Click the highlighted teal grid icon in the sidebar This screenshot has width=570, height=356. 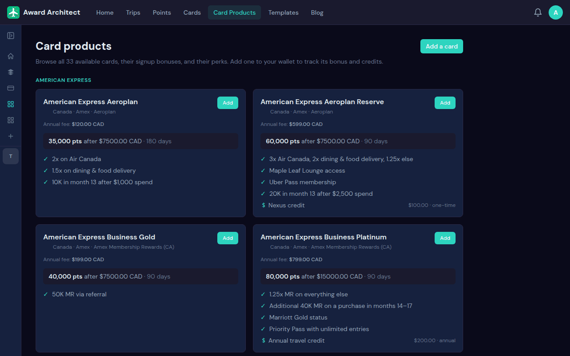pos(11,104)
